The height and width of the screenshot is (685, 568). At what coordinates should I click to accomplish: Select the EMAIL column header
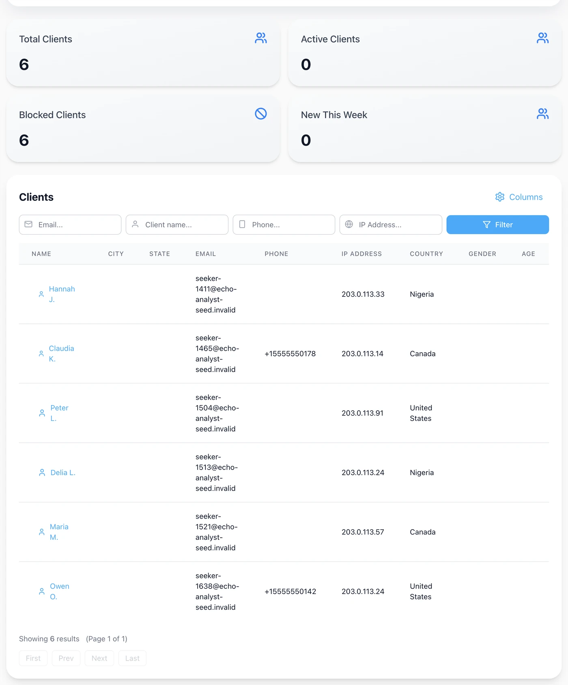pos(206,254)
